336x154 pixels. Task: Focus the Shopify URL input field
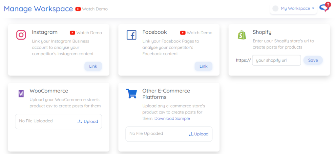[x=276, y=60]
